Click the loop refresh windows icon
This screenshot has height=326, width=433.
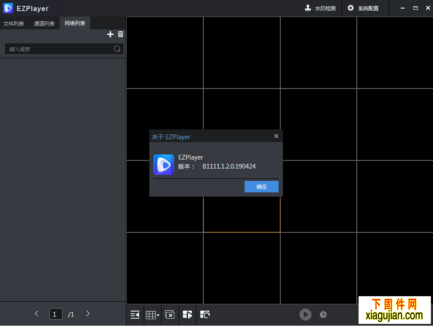205,315
